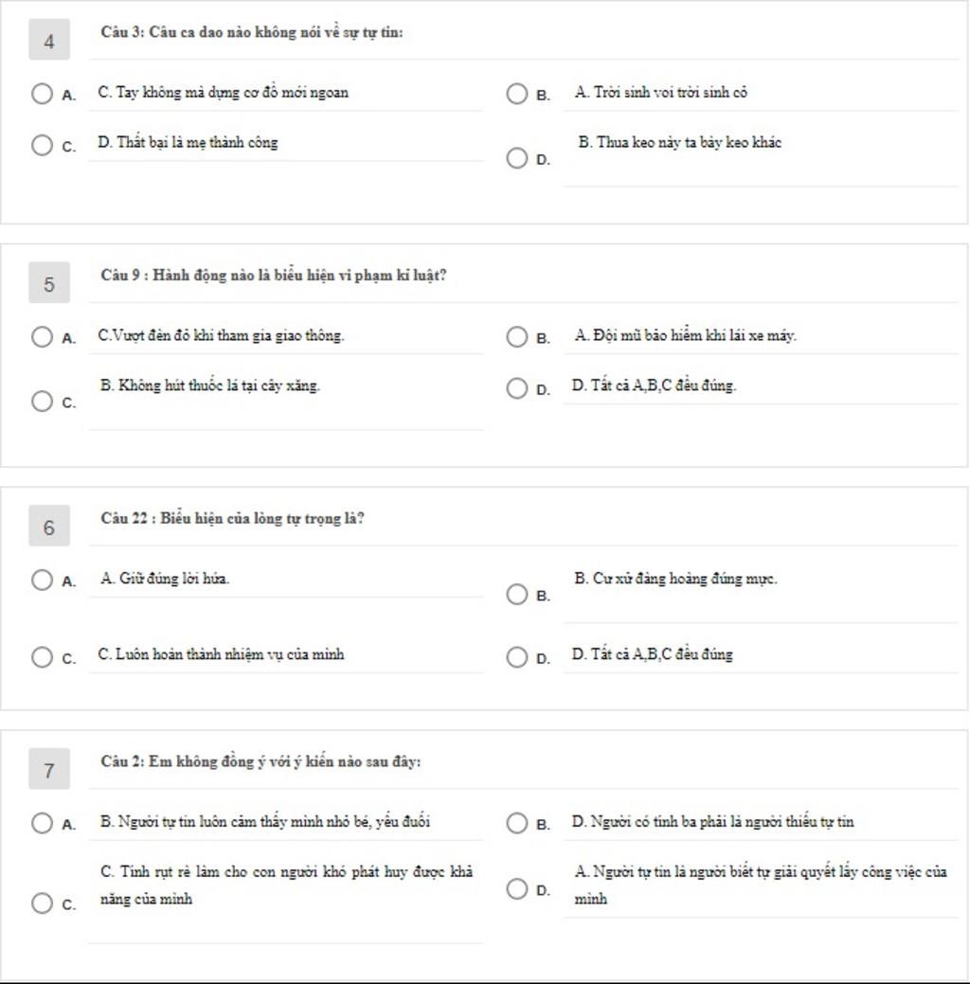This screenshot has width=970, height=984.
Task: Click the question number 5 badge
Action: click(x=49, y=282)
